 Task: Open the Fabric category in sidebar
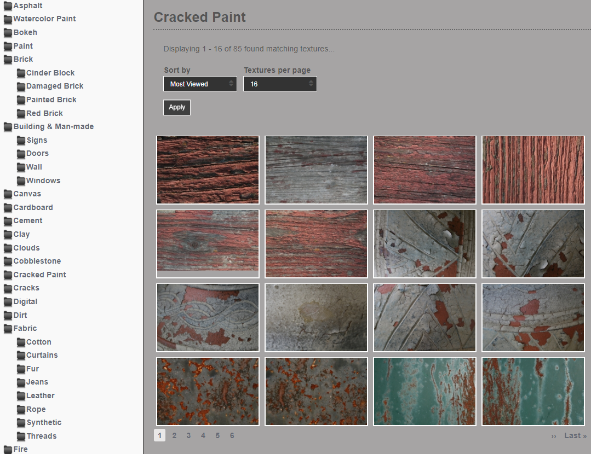coord(25,328)
